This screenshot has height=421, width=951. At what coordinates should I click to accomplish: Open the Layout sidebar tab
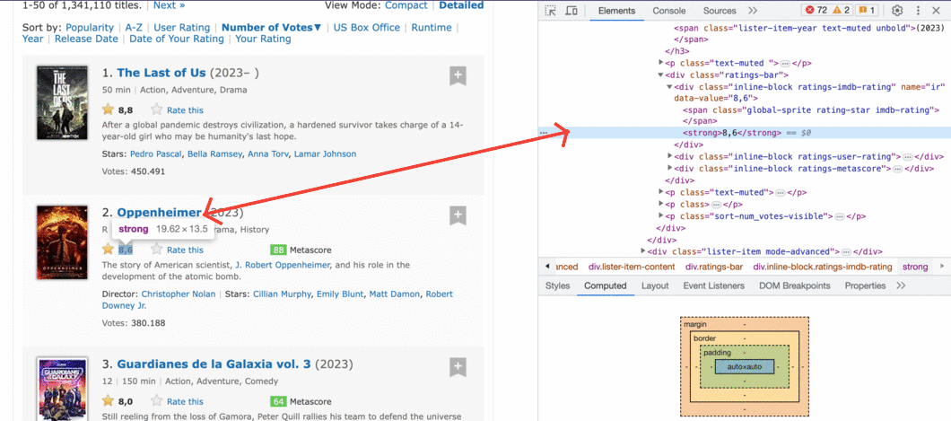pos(655,285)
